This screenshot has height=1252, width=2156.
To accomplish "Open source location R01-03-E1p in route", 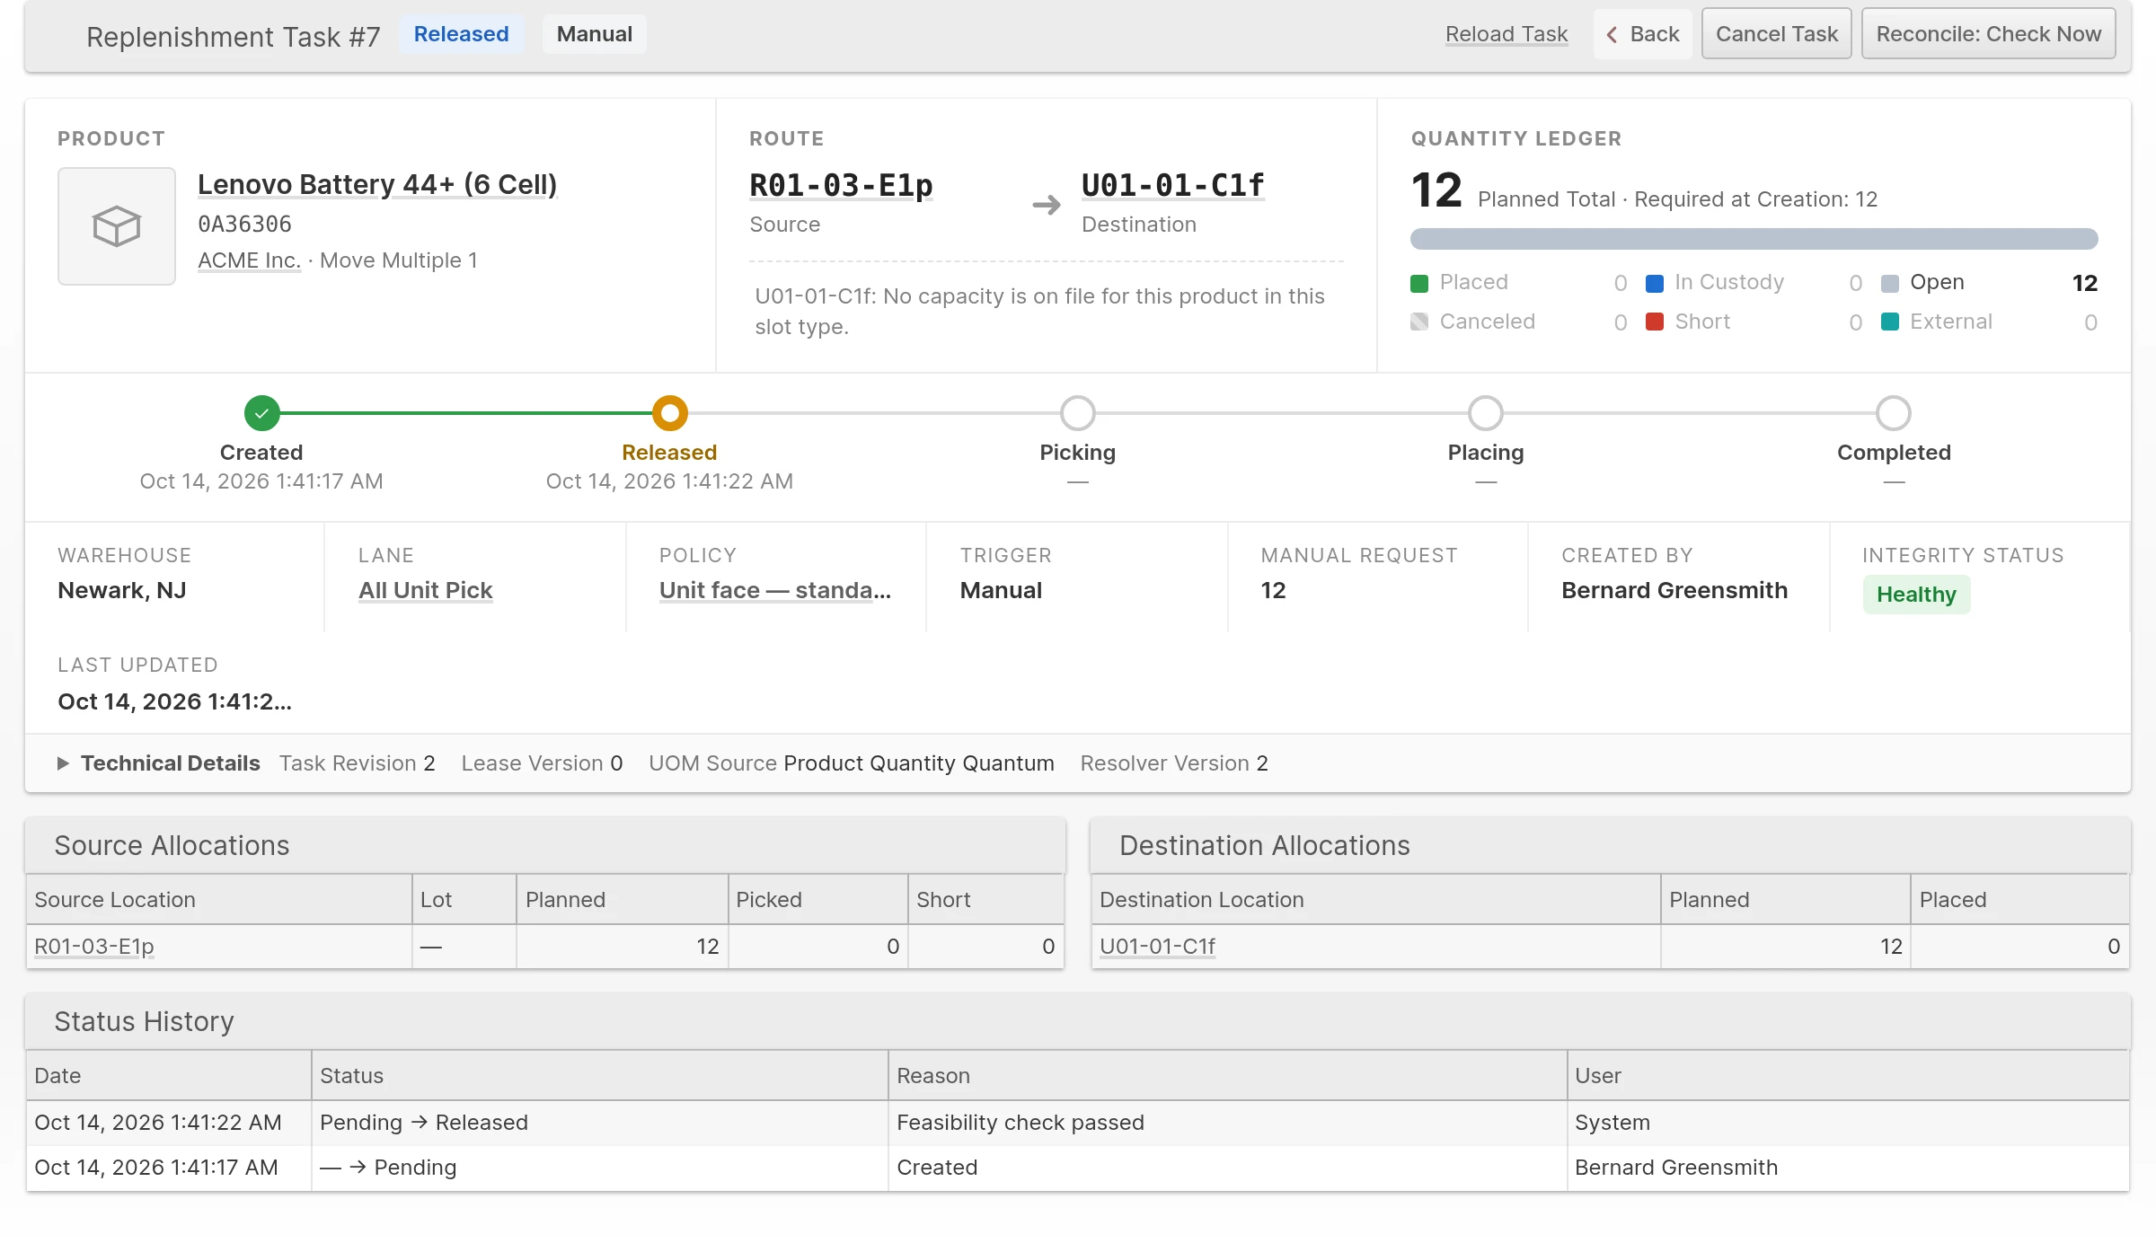I will tap(841, 185).
